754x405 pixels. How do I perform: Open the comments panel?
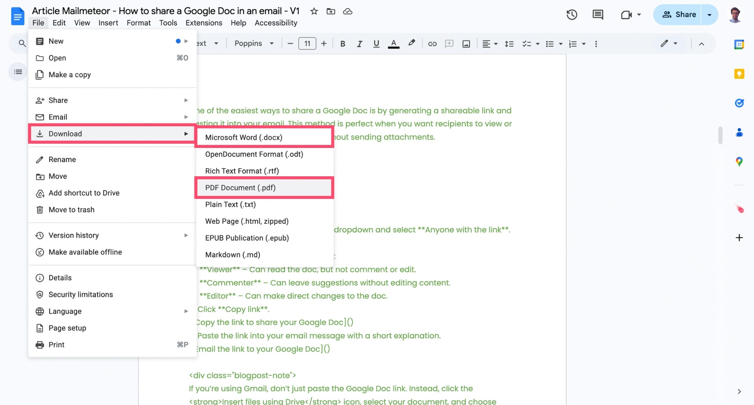tap(597, 15)
